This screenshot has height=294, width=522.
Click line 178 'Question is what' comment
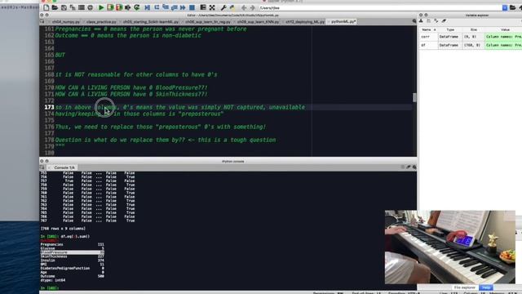166,140
